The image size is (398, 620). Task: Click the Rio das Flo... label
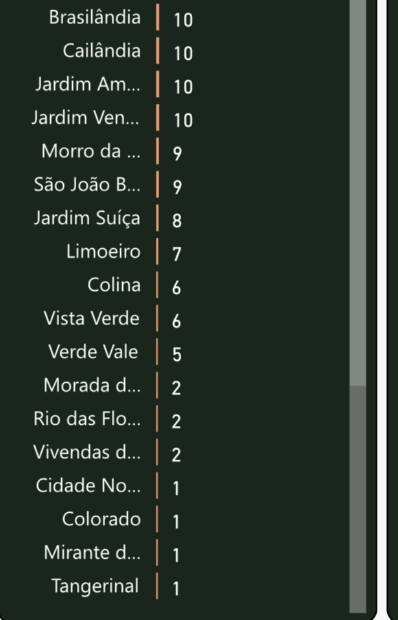(87, 419)
